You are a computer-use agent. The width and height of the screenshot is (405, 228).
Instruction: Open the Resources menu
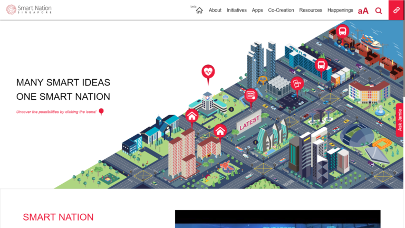point(311,10)
